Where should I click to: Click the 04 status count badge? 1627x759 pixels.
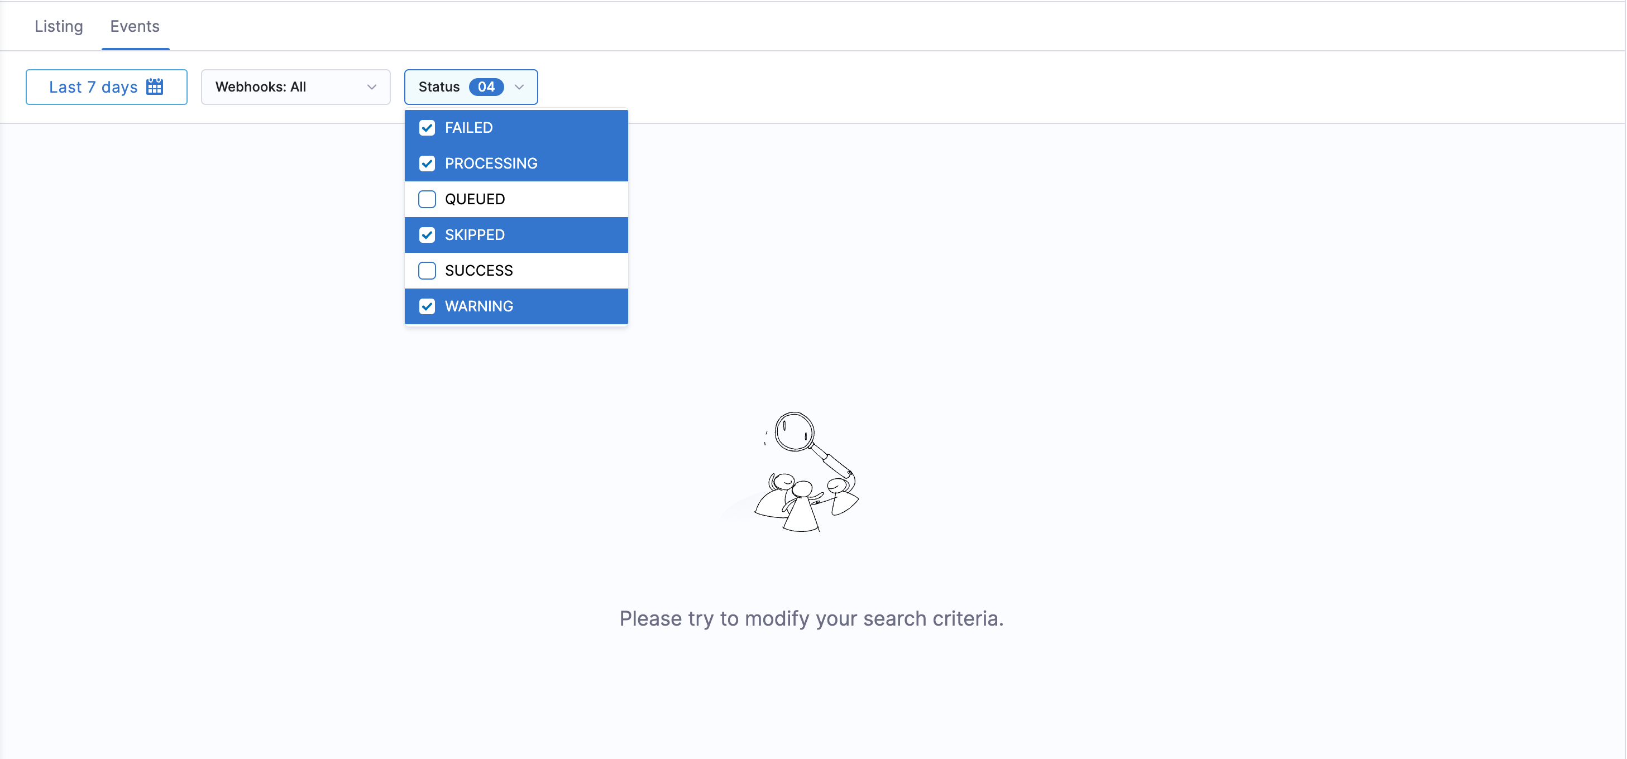pyautogui.click(x=486, y=87)
